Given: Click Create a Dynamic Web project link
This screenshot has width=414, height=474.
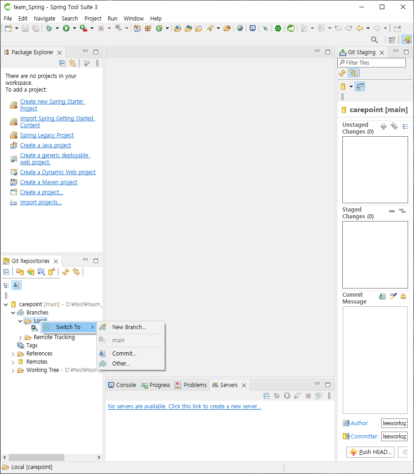Looking at the screenshot, I should (x=58, y=172).
